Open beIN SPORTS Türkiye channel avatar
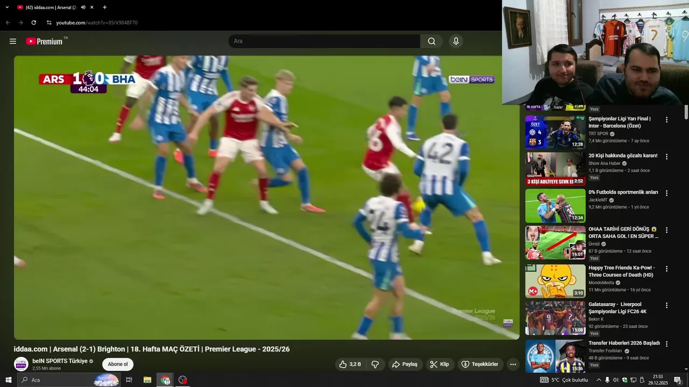The width and height of the screenshot is (689, 387). [21, 364]
